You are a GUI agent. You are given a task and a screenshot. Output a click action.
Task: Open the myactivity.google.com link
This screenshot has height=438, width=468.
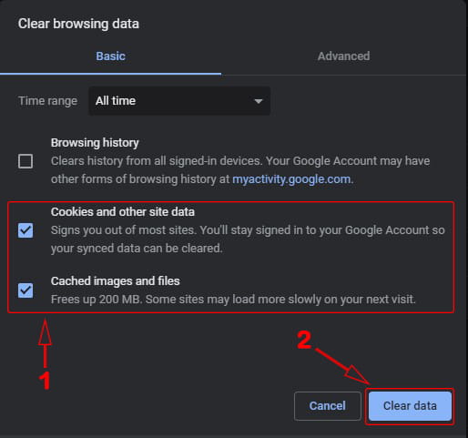tap(291, 179)
